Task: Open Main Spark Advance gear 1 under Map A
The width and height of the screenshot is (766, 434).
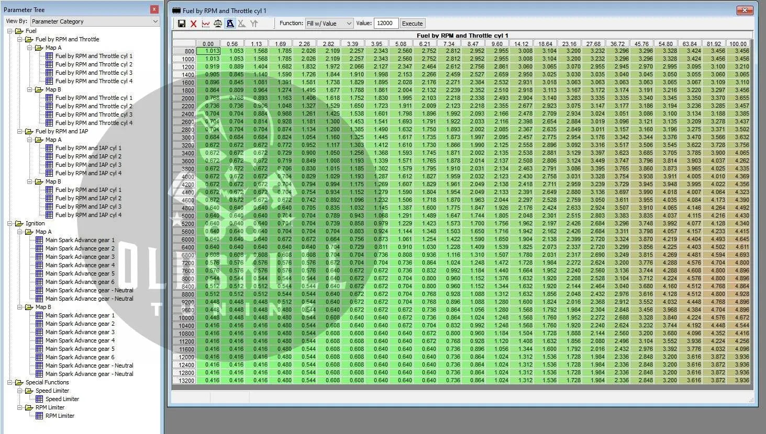Action: click(80, 240)
